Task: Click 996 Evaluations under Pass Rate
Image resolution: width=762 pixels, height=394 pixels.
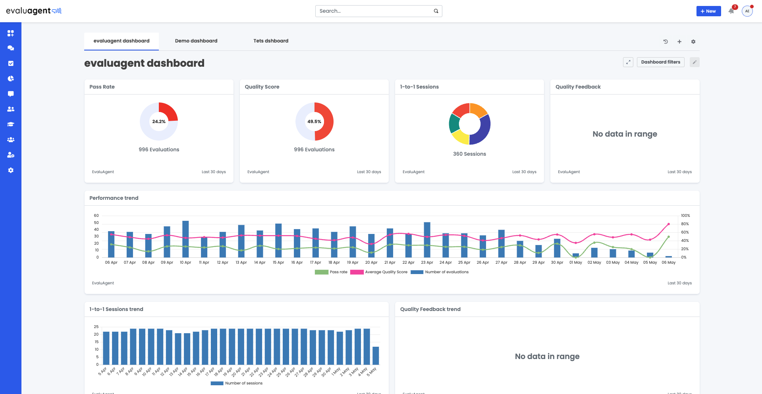Action: (159, 150)
